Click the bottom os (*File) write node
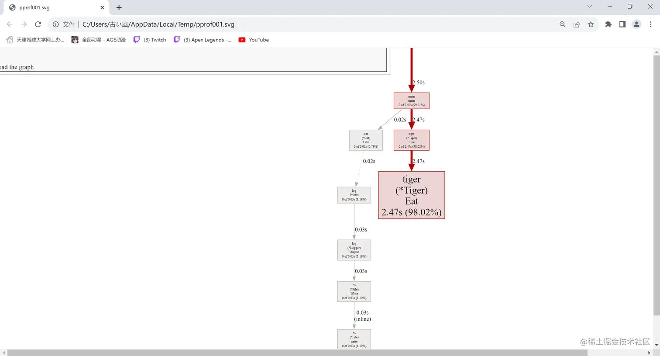660x356 pixels. 354,339
